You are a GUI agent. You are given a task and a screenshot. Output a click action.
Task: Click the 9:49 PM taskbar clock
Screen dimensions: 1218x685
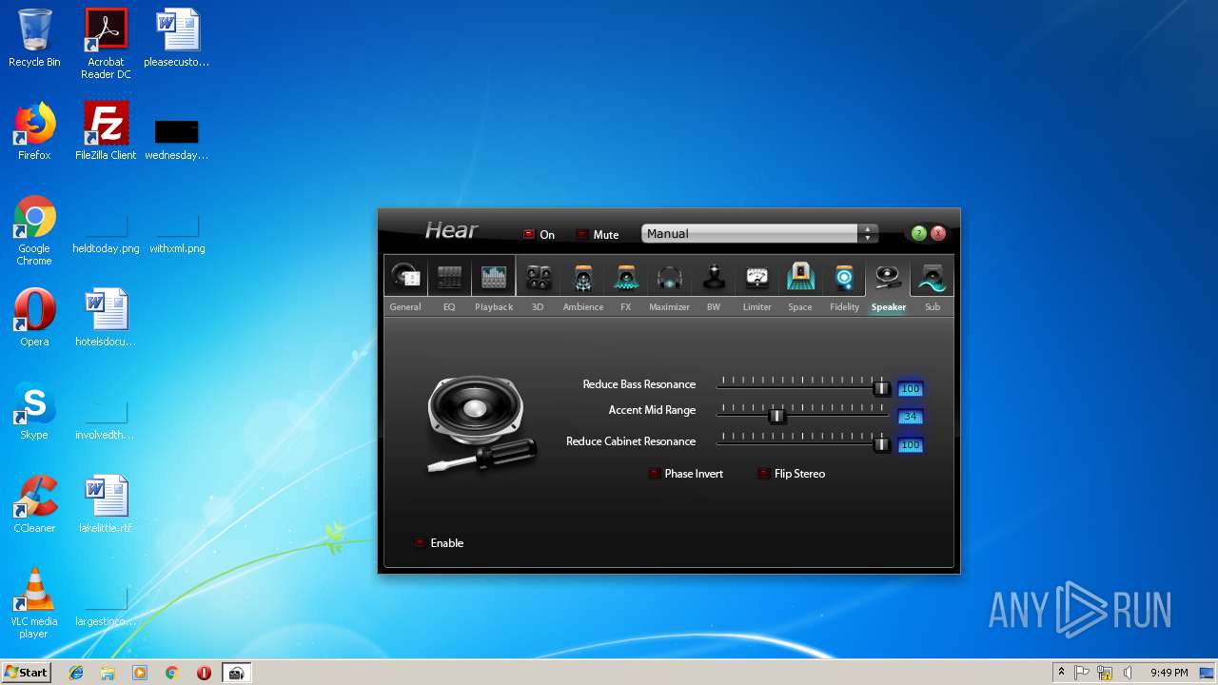[x=1169, y=673]
